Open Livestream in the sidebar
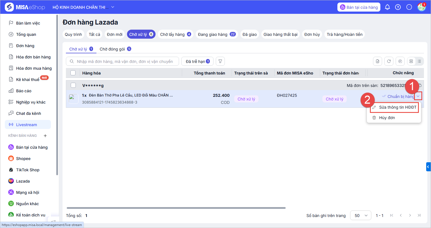 point(28,125)
